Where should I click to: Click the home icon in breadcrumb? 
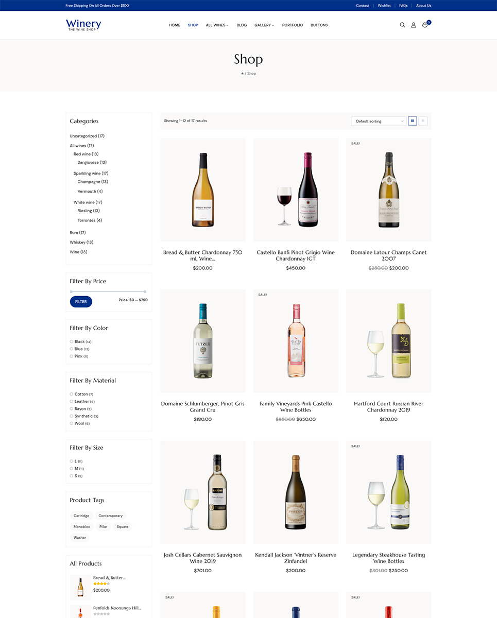click(x=242, y=74)
